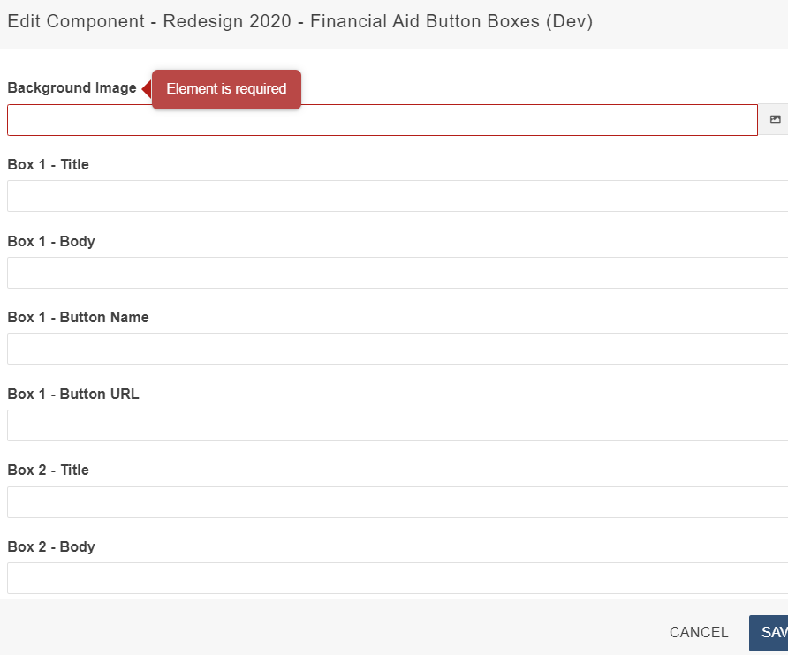The height and width of the screenshot is (655, 788).
Task: Focus the Box 2 - Body text field
Action: pos(398,579)
